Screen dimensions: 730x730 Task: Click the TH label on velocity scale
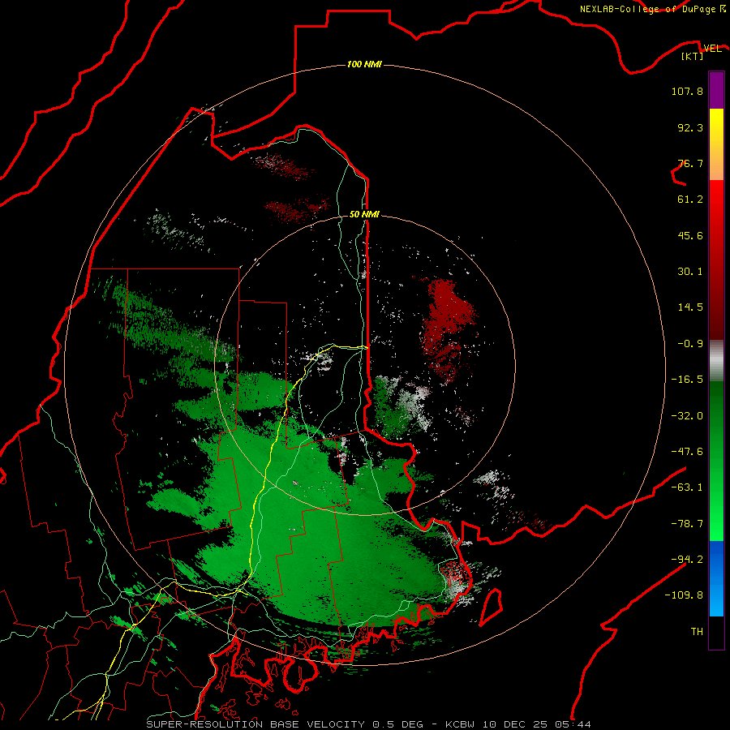pos(697,632)
